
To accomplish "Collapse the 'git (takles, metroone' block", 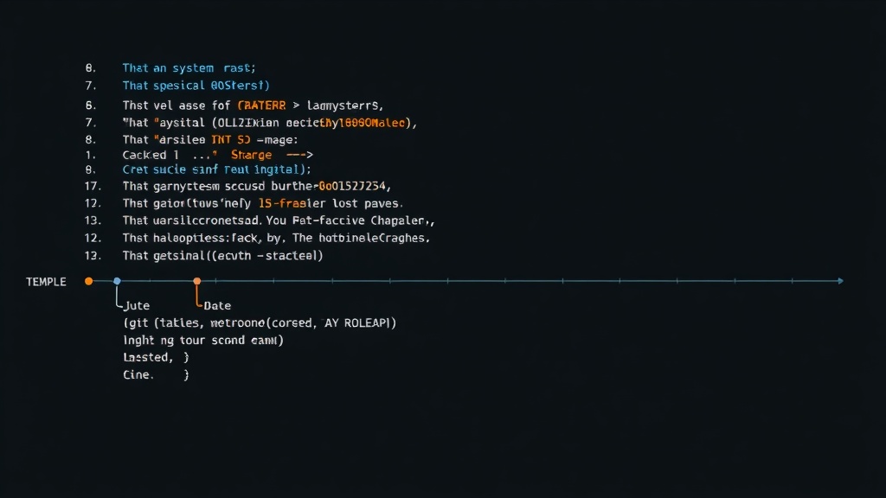I will click(260, 322).
